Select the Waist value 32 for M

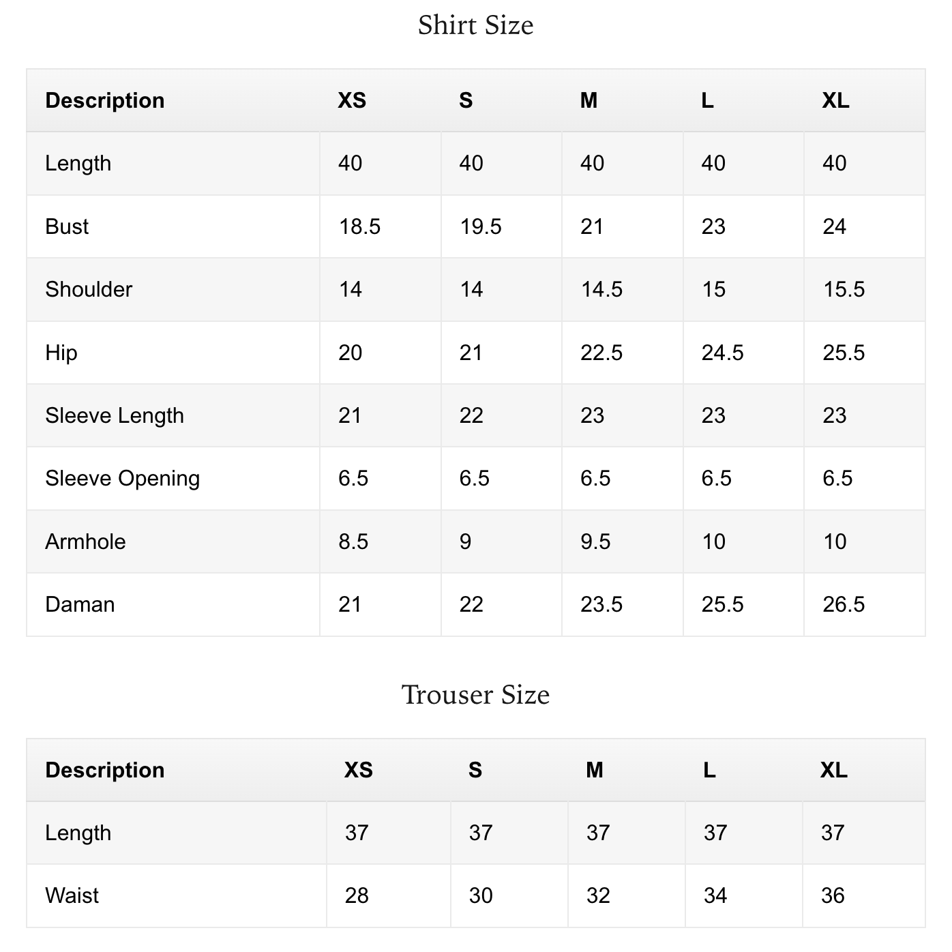point(598,895)
